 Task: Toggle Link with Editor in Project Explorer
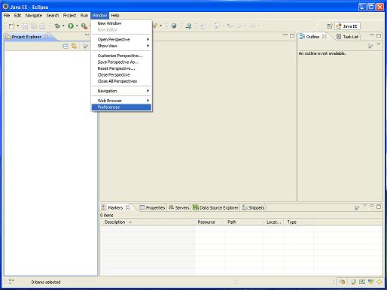[74, 46]
